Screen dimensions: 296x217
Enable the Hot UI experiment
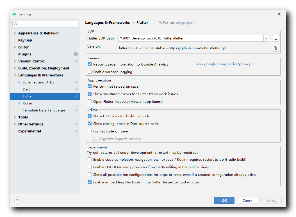point(90,167)
